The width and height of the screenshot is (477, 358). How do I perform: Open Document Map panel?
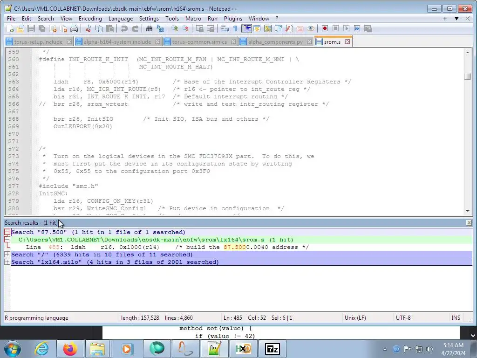[268, 28]
